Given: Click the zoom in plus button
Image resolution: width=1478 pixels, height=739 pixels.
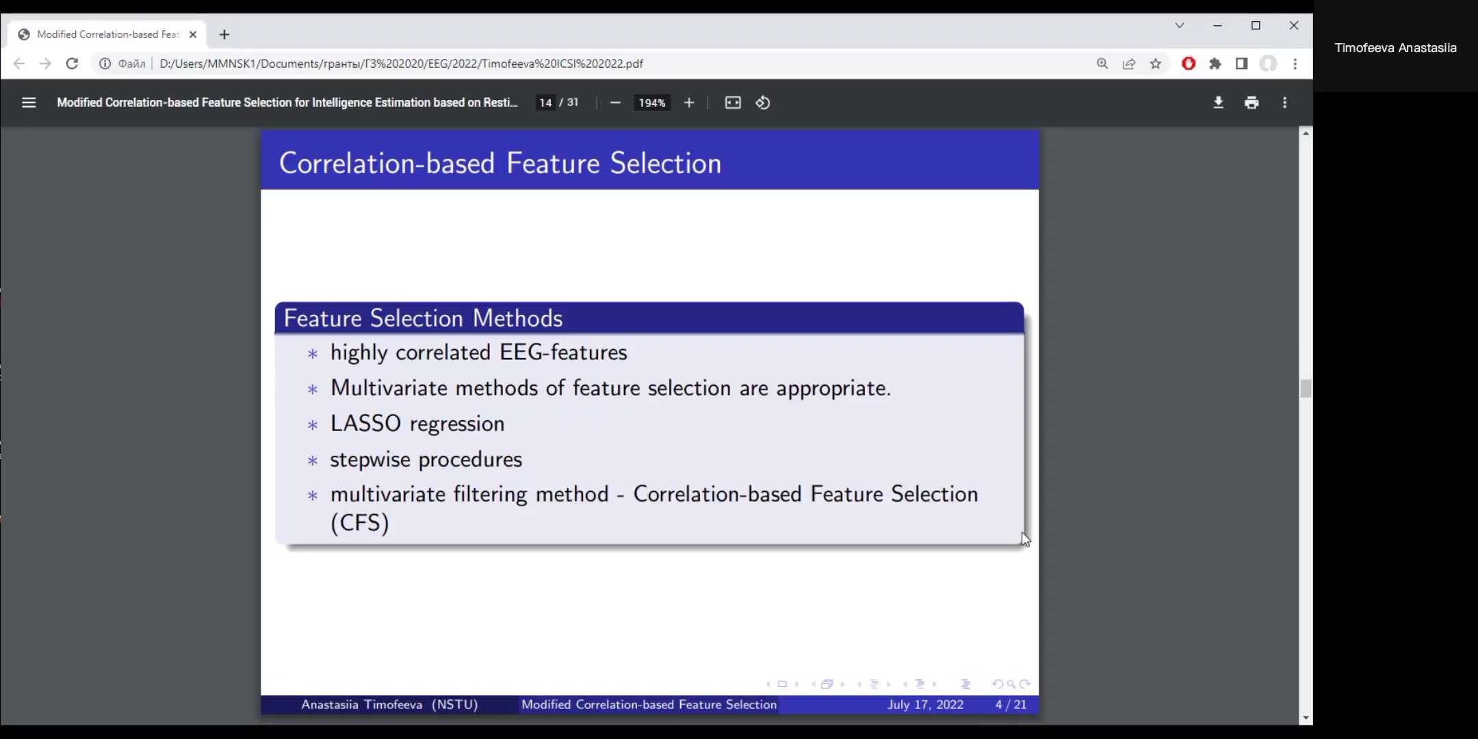Looking at the screenshot, I should [x=689, y=103].
